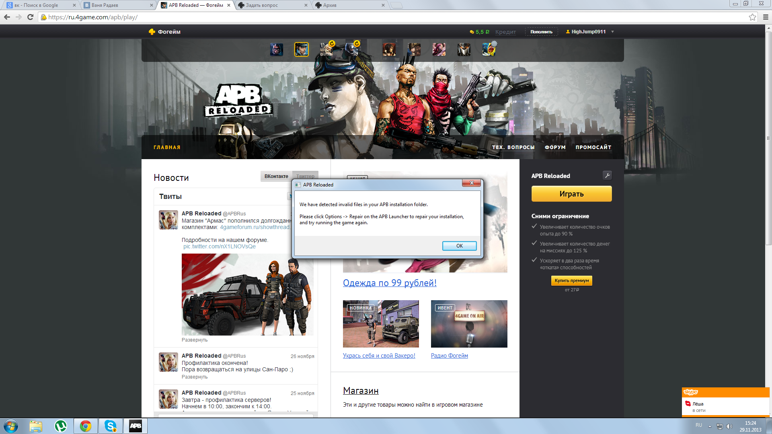Open APB launcher taskbar icon
772x434 pixels.
point(136,426)
